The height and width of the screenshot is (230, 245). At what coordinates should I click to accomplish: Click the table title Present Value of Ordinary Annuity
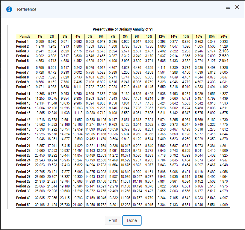coord(124,29)
